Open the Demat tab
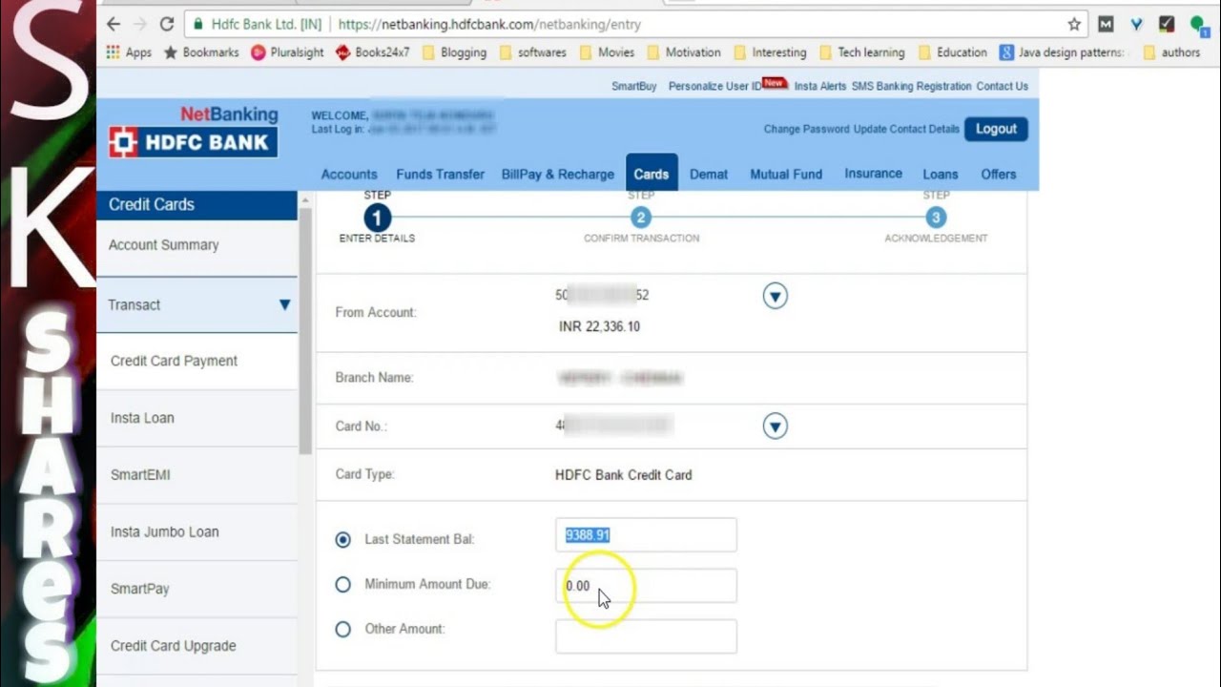Image resolution: width=1221 pixels, height=687 pixels. click(709, 175)
